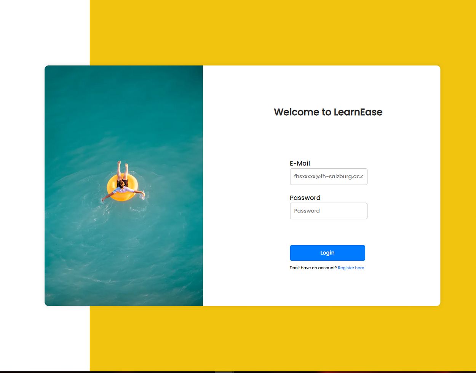Click the E-Mail input field

coord(328,177)
